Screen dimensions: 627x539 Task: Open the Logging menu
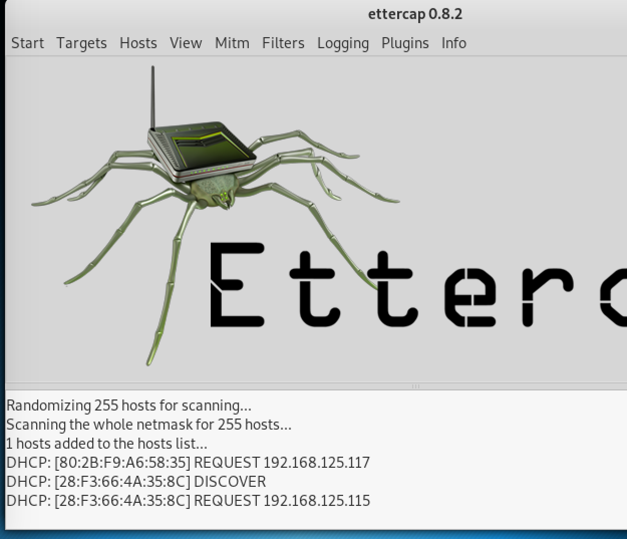tap(343, 43)
